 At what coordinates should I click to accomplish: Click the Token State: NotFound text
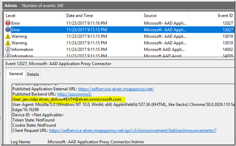(x=33, y=120)
